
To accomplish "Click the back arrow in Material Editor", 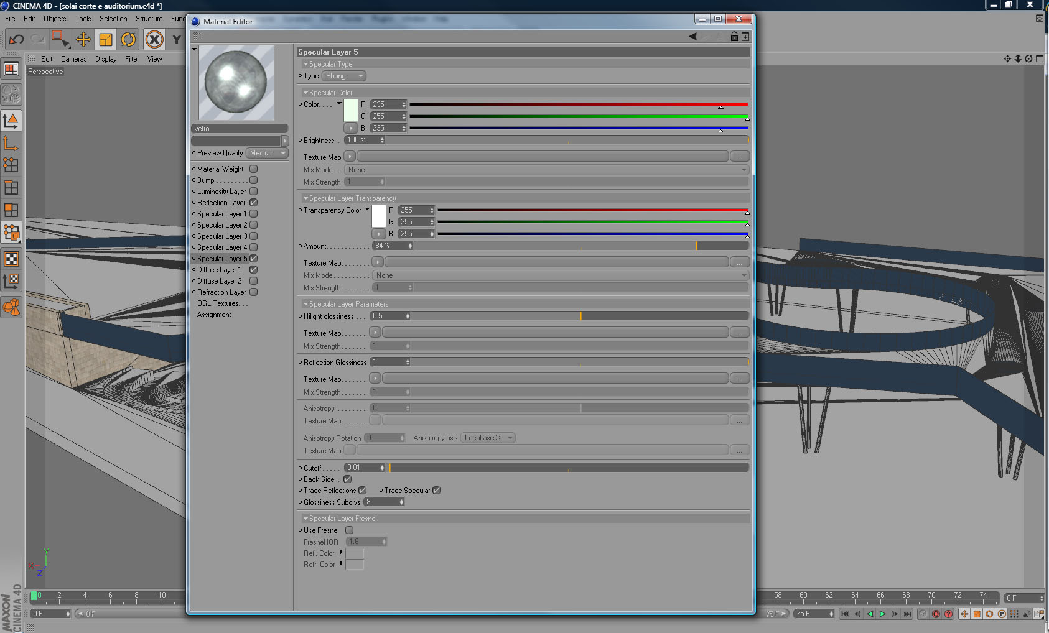I will [692, 37].
